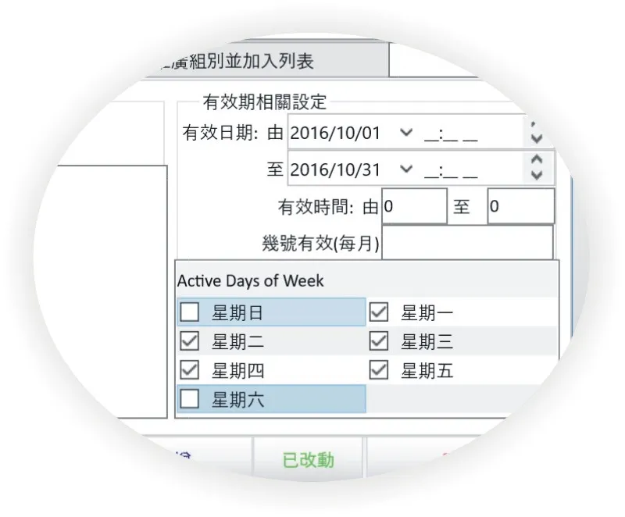The width and height of the screenshot is (625, 517).
Task: Click the 已改動 button
Action: (308, 459)
